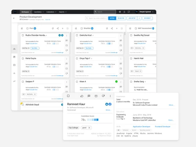The width and height of the screenshot is (196, 147).
Task: Switch to the Active tab
Action: click(x=112, y=18)
